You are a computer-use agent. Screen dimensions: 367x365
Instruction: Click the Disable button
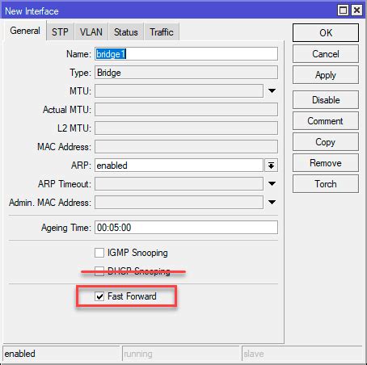326,100
